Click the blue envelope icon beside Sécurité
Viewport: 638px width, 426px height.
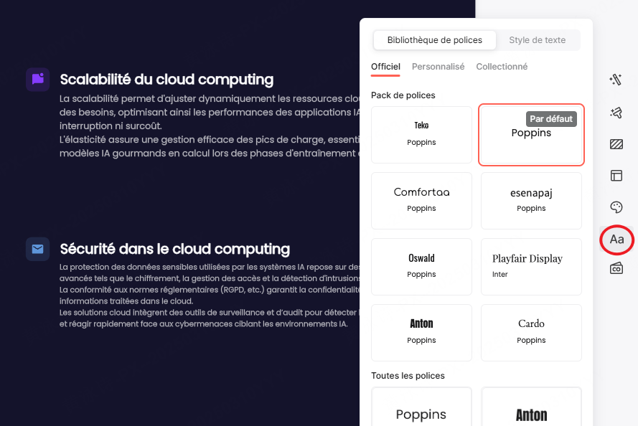[37, 249]
